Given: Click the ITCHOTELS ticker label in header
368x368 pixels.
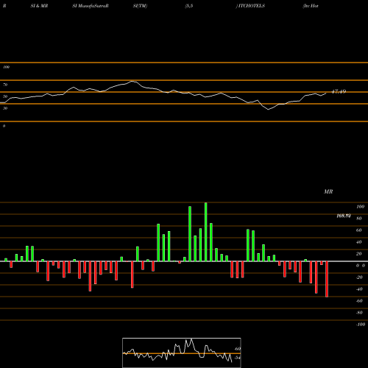Looking at the screenshot, I should point(251,6).
